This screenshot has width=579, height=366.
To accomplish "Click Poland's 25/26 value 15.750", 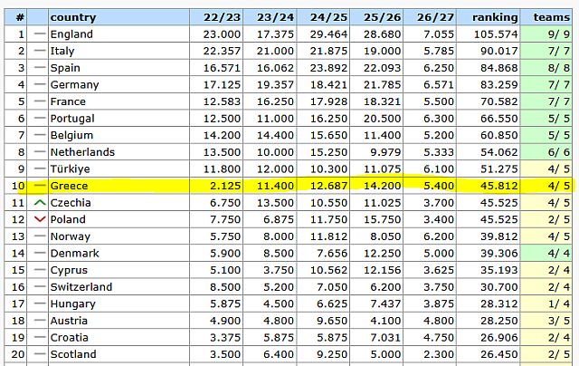I will pos(382,219).
